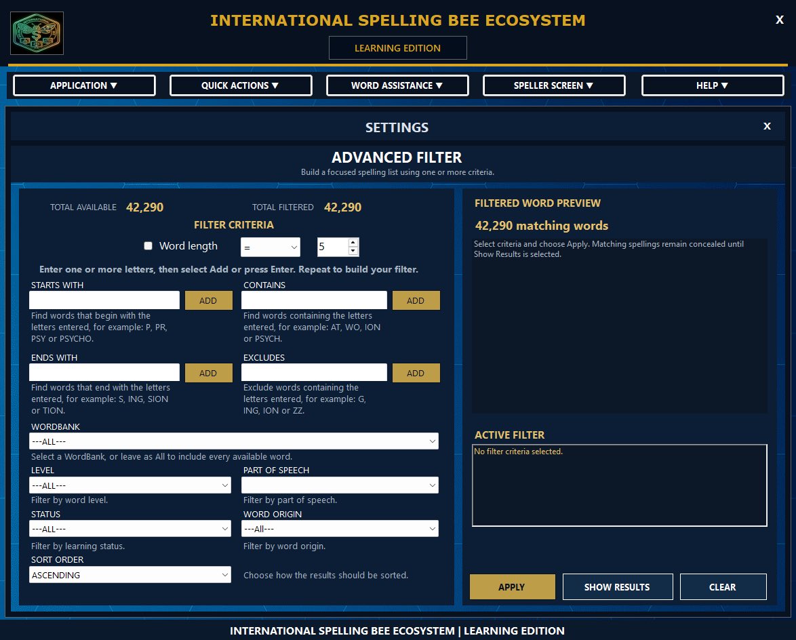Click the SHOW RESULTS button
The width and height of the screenshot is (796, 640).
pos(617,586)
